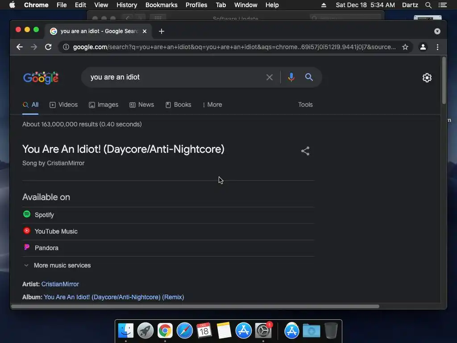
Task: Open Finder from the Dock
Action: (x=126, y=331)
